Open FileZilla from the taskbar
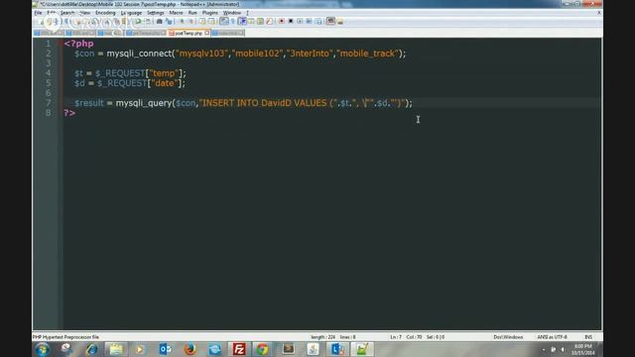The image size is (635, 357). 239,349
